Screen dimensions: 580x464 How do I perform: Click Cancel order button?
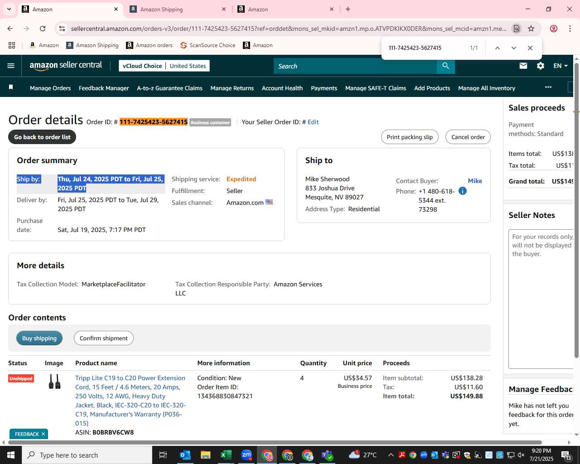tap(468, 137)
